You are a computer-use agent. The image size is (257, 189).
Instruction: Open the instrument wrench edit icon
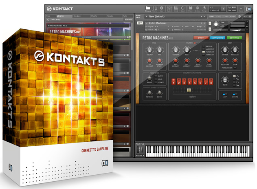[140, 23]
